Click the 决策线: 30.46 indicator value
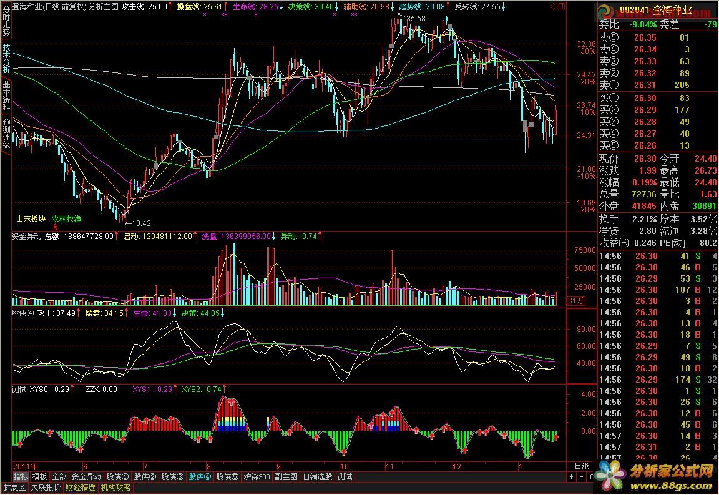 [x=313, y=7]
